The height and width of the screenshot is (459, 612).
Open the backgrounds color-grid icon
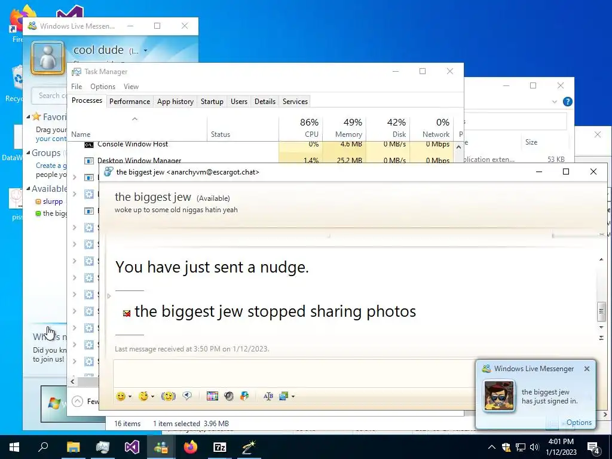point(212,396)
